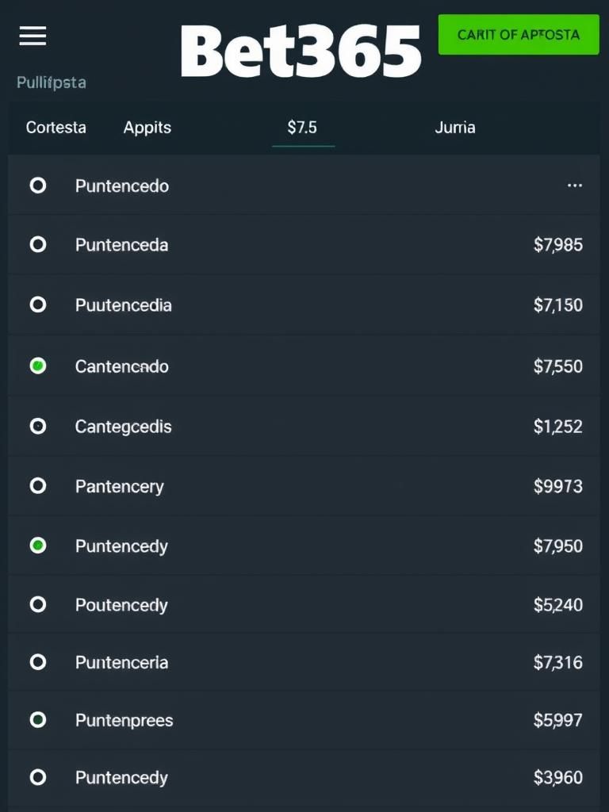The width and height of the screenshot is (609, 812).
Task: Toggle the Cantencɑdo green radio button
Action: (x=38, y=366)
